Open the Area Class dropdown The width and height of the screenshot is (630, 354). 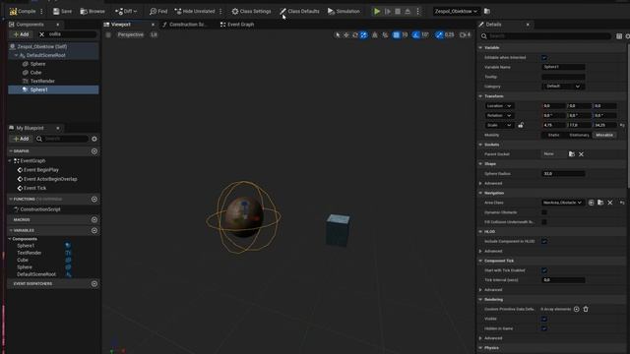pos(562,203)
